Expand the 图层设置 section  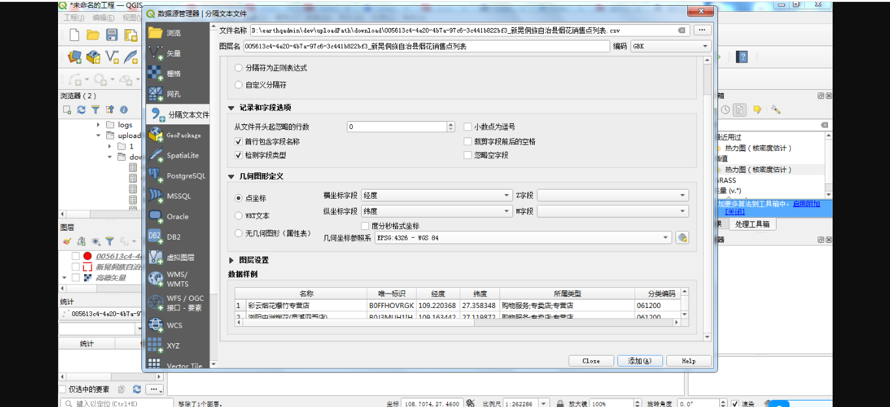(x=231, y=260)
